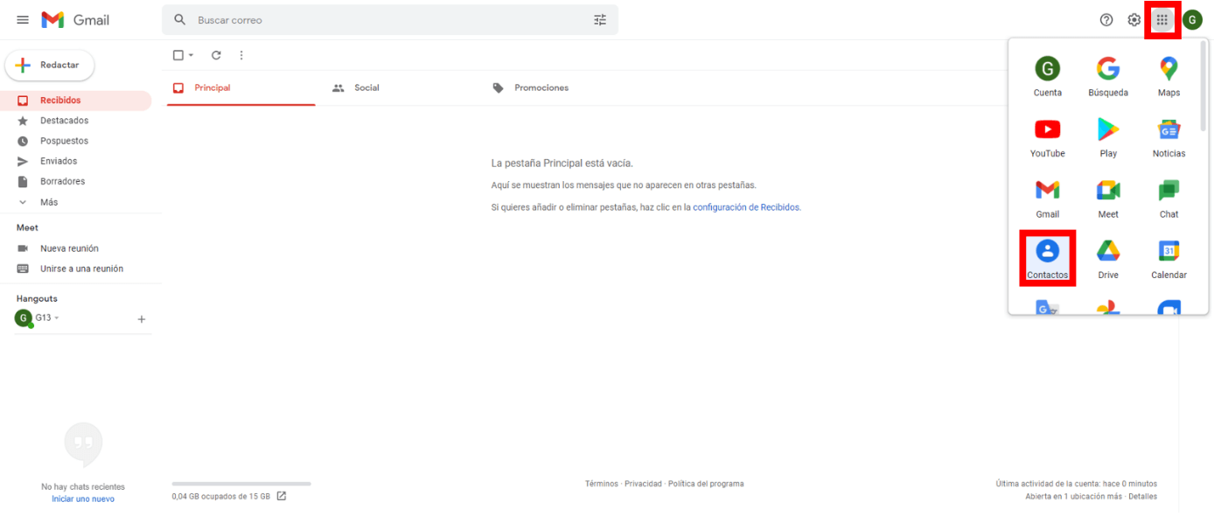Open the More options three-dot menu
The image size is (1214, 523).
coord(241,55)
